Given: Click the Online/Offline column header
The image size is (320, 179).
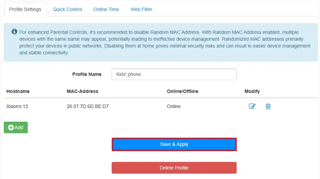Looking at the screenshot, I should pos(183,91).
